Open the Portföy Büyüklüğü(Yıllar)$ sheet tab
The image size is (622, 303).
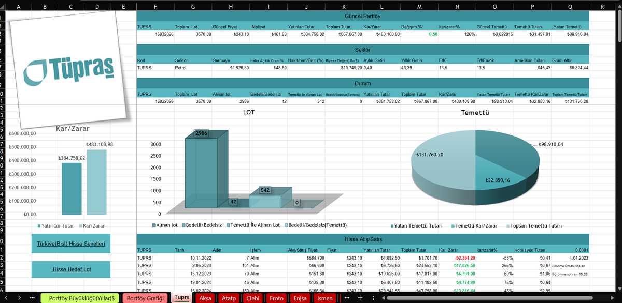point(80,298)
